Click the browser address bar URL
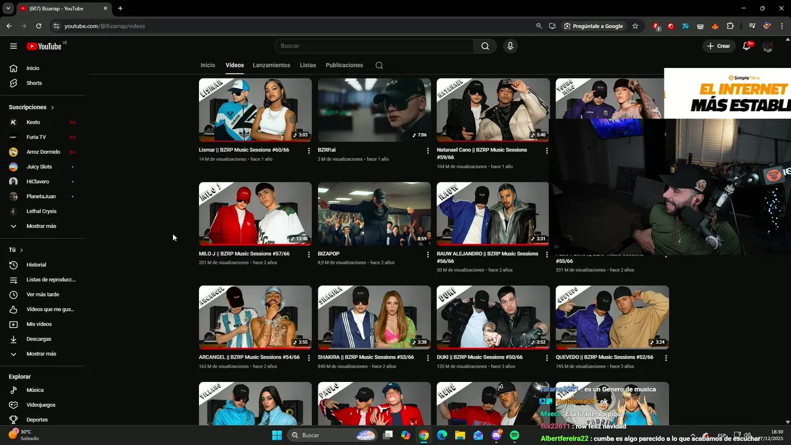The width and height of the screenshot is (791, 445). tap(104, 26)
